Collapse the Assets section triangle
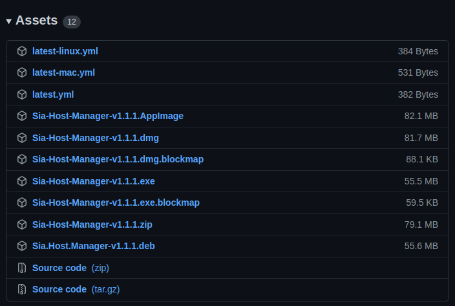 [8, 21]
